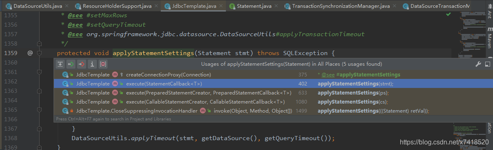
Task: Select the JdbcTemplate.java editor tab
Action: point(193,6)
